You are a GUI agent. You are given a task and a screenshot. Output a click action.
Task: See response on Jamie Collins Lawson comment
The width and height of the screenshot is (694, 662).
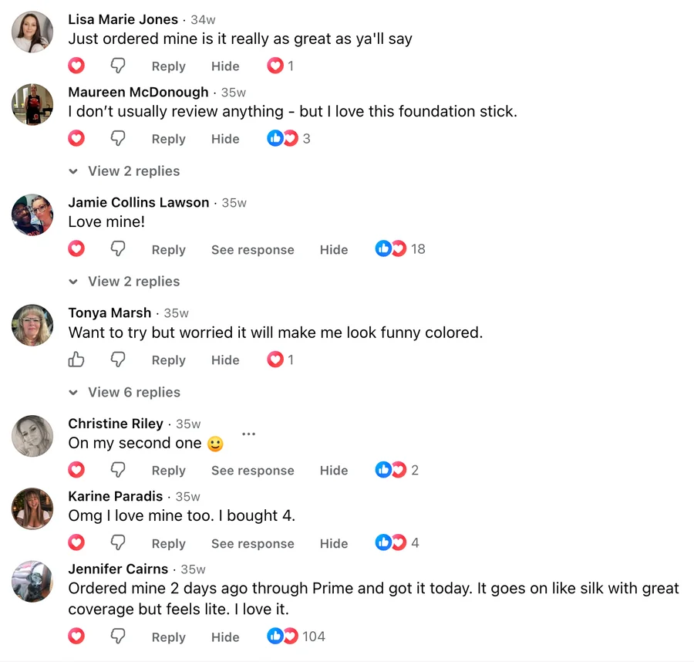pos(253,250)
